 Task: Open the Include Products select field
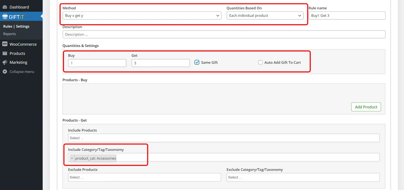click(x=224, y=138)
